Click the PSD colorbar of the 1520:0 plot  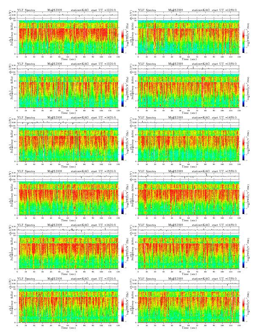[x=122, y=202]
